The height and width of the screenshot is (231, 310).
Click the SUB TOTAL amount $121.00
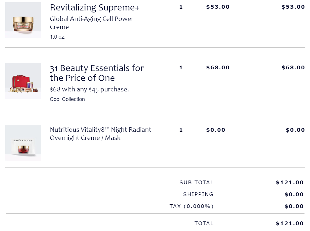pyautogui.click(x=290, y=182)
